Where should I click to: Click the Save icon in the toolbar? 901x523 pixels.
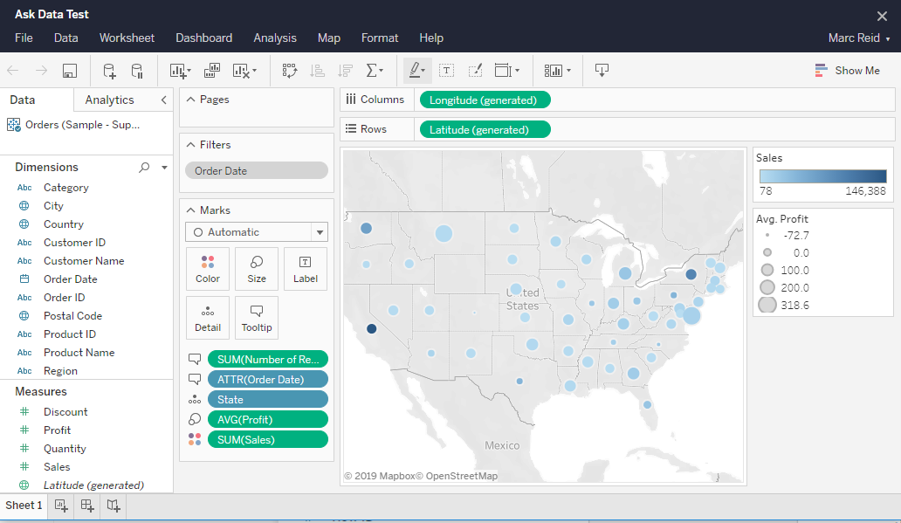tap(70, 71)
